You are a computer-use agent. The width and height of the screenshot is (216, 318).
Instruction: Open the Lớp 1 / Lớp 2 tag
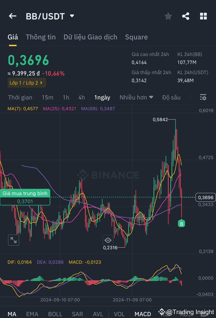[27, 83]
